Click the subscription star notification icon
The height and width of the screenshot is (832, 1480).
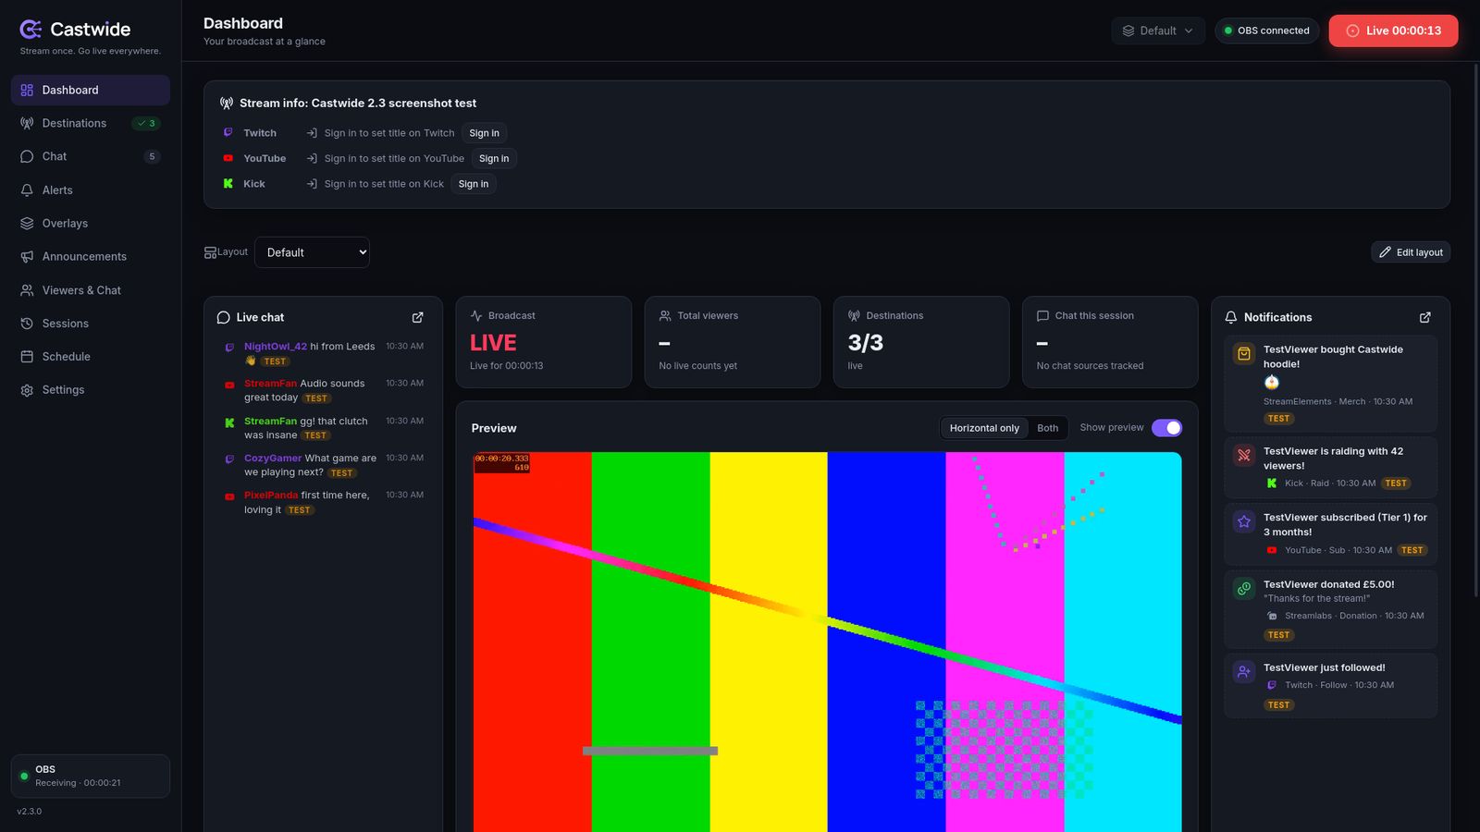click(1244, 521)
